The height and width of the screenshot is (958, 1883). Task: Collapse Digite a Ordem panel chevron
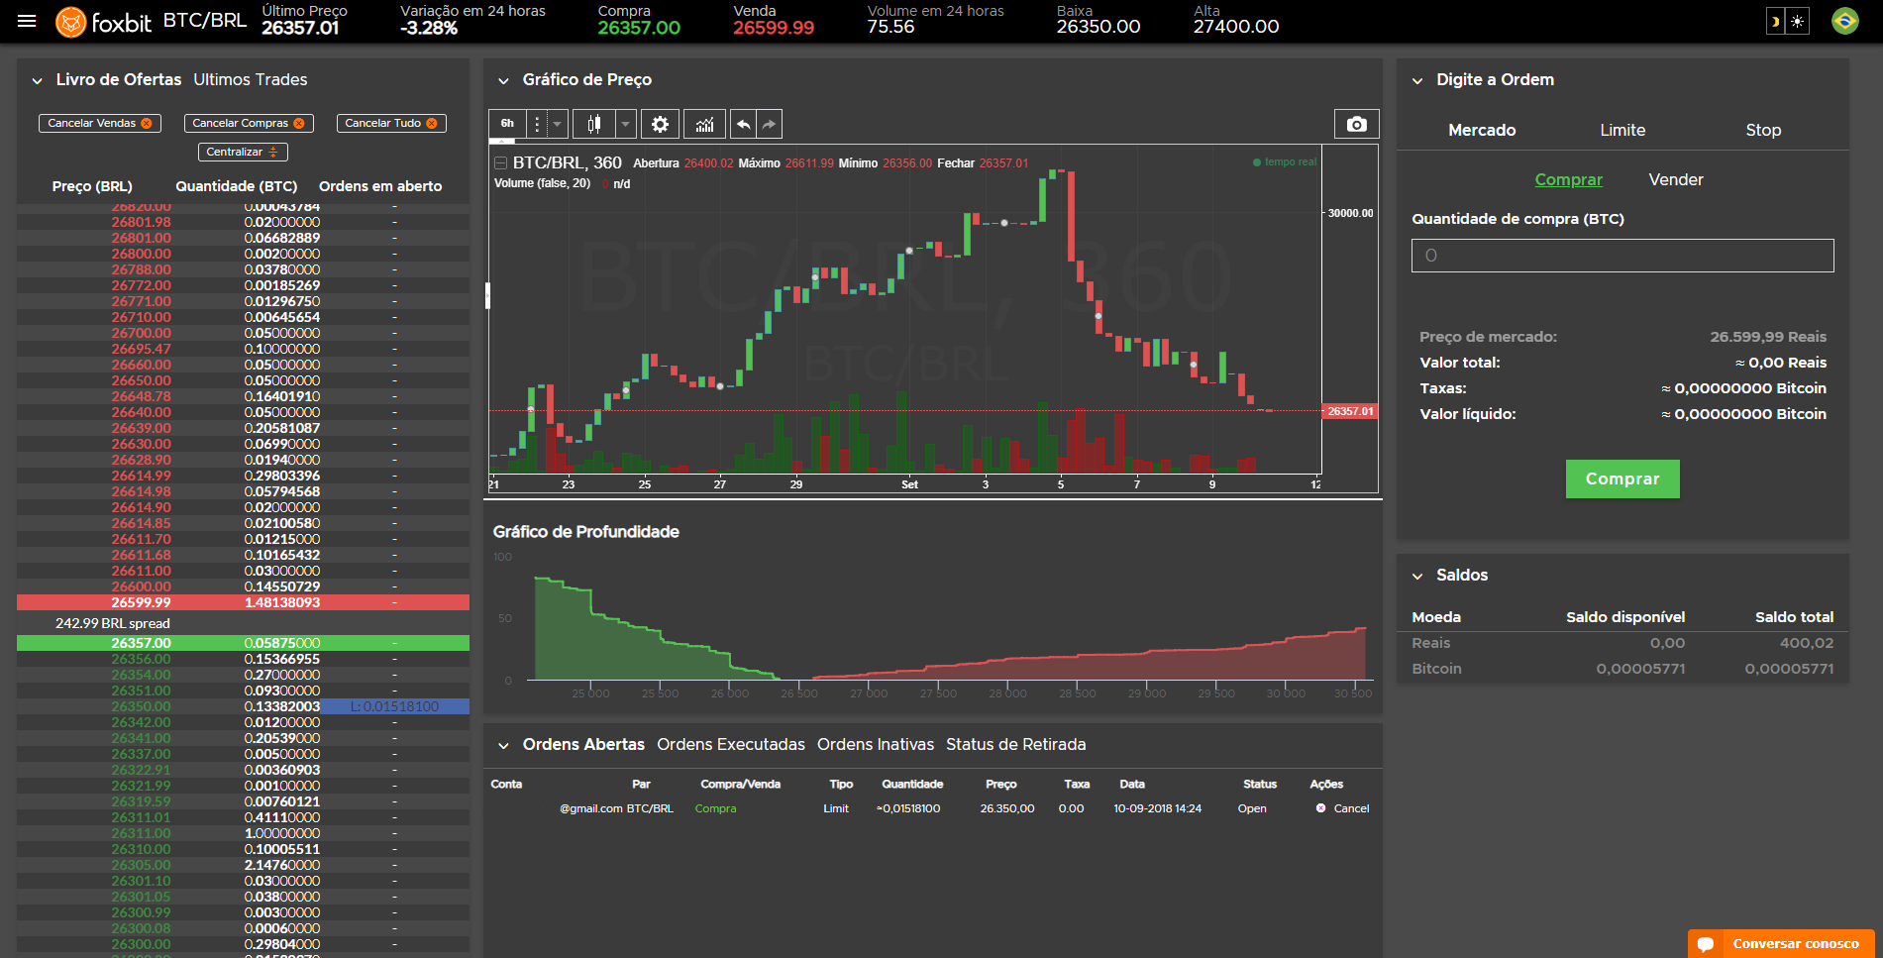(1417, 80)
